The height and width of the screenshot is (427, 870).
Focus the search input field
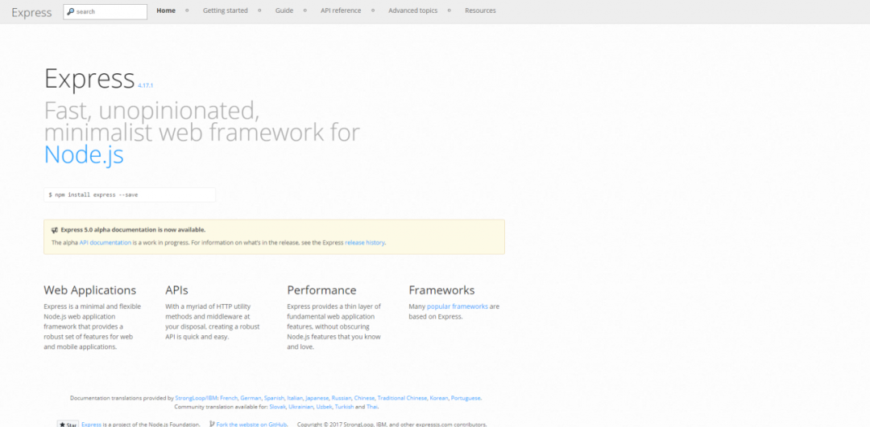tap(106, 11)
